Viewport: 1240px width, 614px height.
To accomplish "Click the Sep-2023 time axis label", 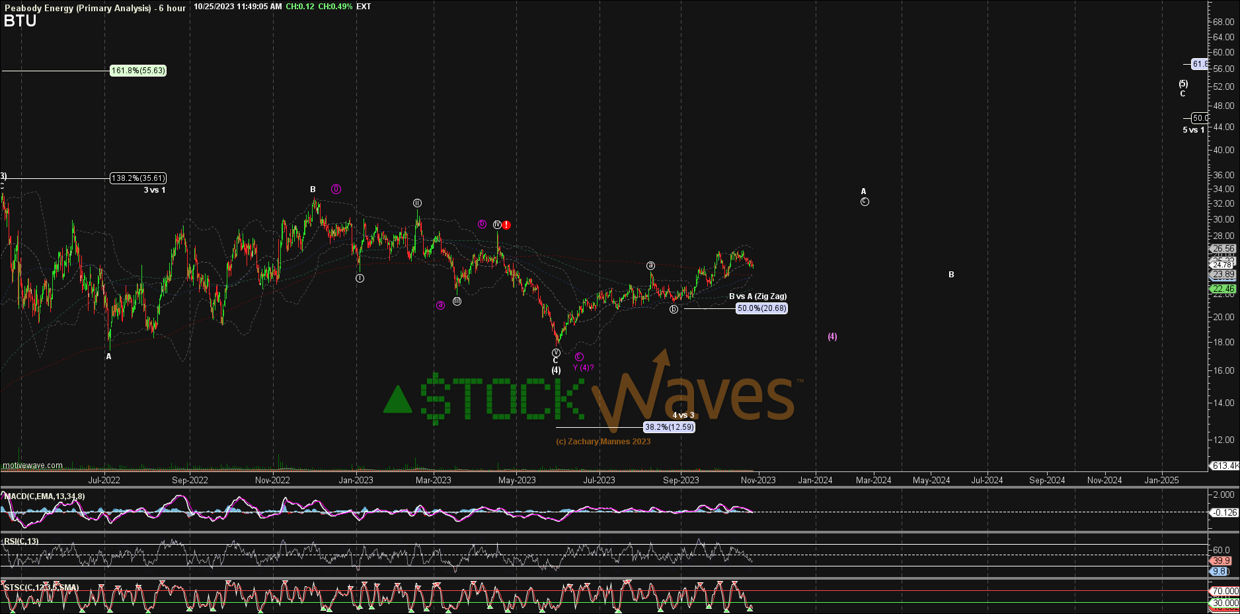I will pos(681,480).
